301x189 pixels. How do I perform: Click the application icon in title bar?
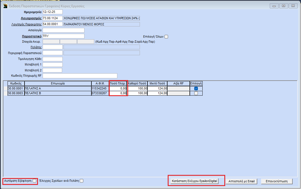(5, 6)
